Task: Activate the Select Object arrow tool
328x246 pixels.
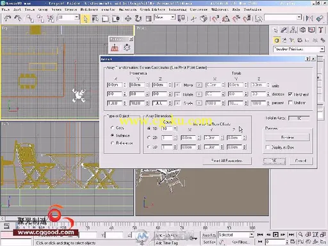Action: [85, 19]
